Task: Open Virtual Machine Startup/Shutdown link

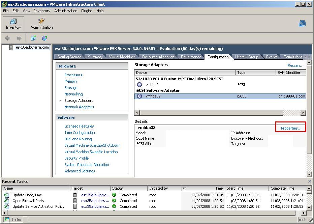Action: coord(92,145)
